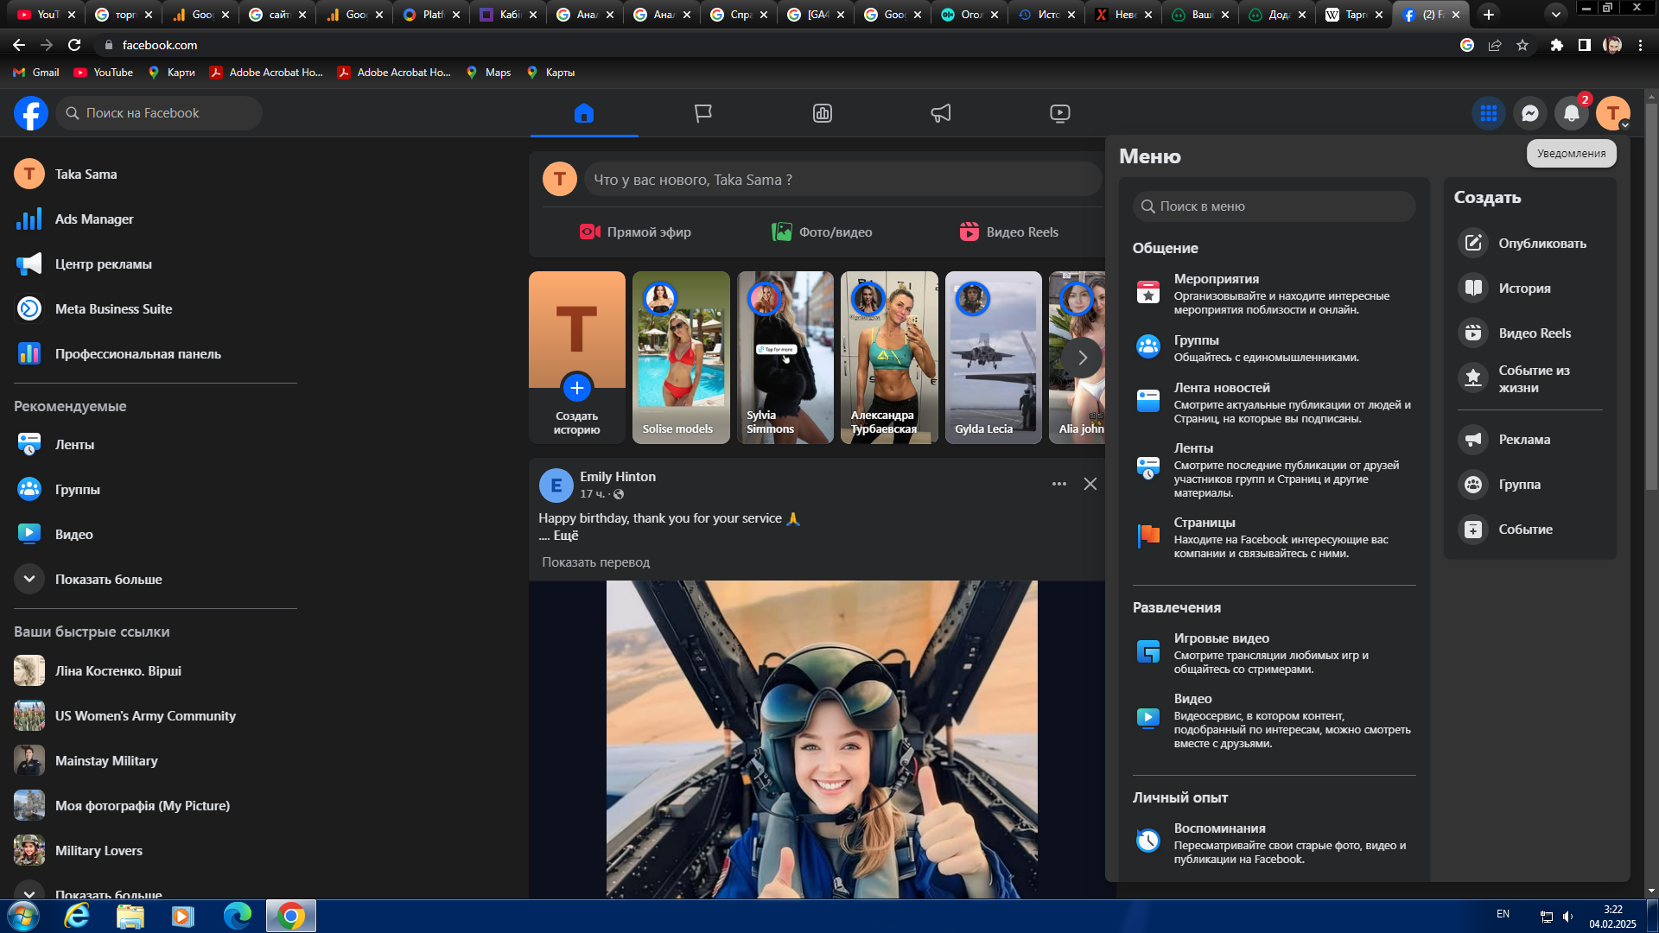Click the 'Что у вас нового' field
The image size is (1659, 933).
coord(842,180)
